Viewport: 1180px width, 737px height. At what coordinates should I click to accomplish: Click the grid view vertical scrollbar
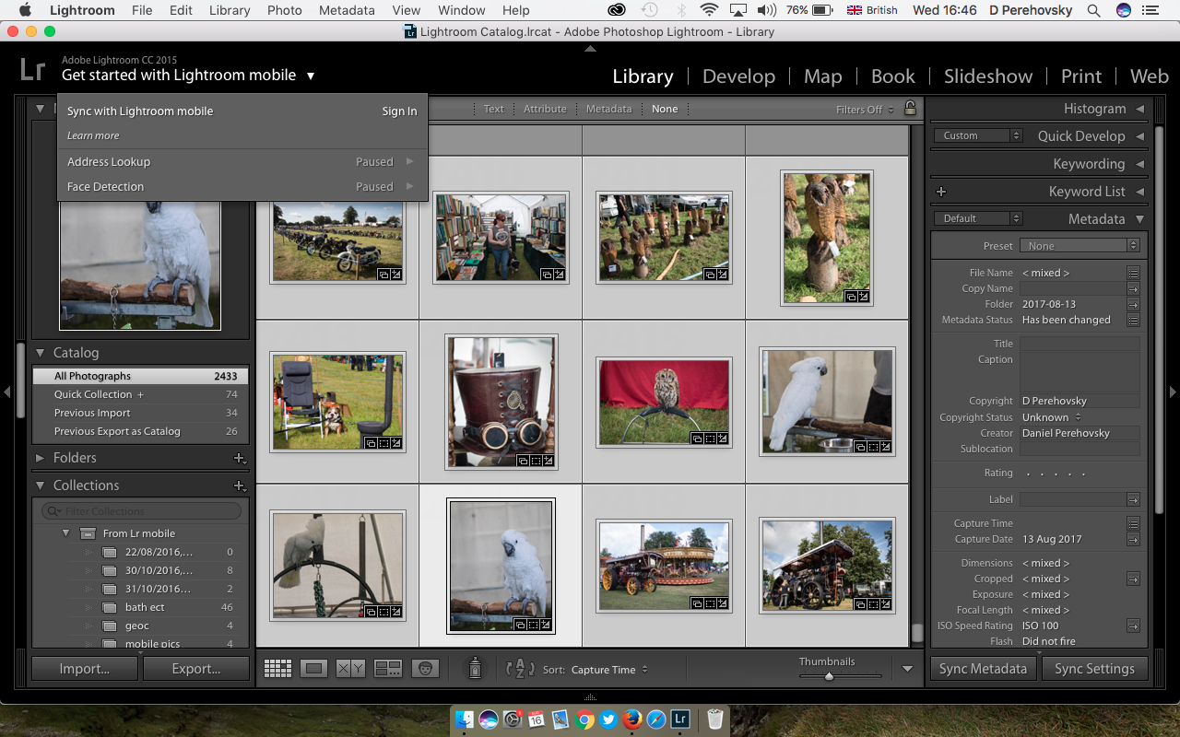tap(916, 633)
